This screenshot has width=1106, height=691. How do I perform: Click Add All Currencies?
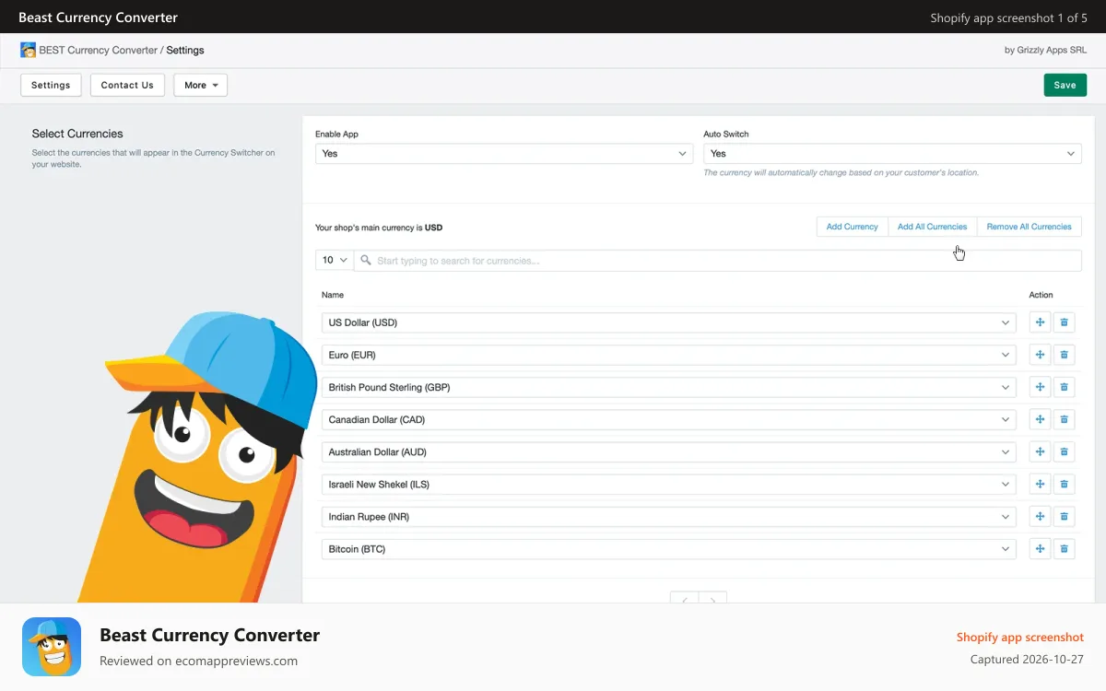(932, 227)
